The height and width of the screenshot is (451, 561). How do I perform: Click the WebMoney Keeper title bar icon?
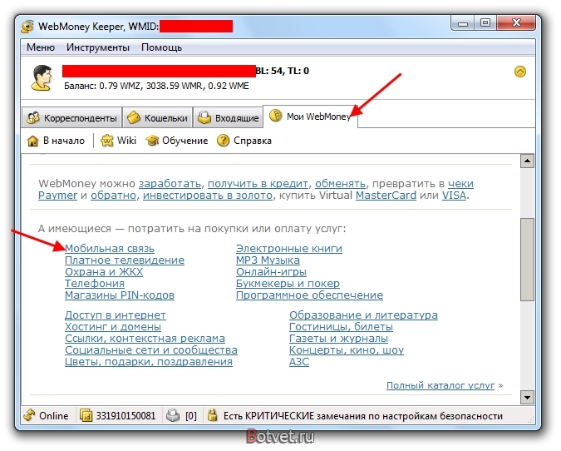[x=27, y=27]
